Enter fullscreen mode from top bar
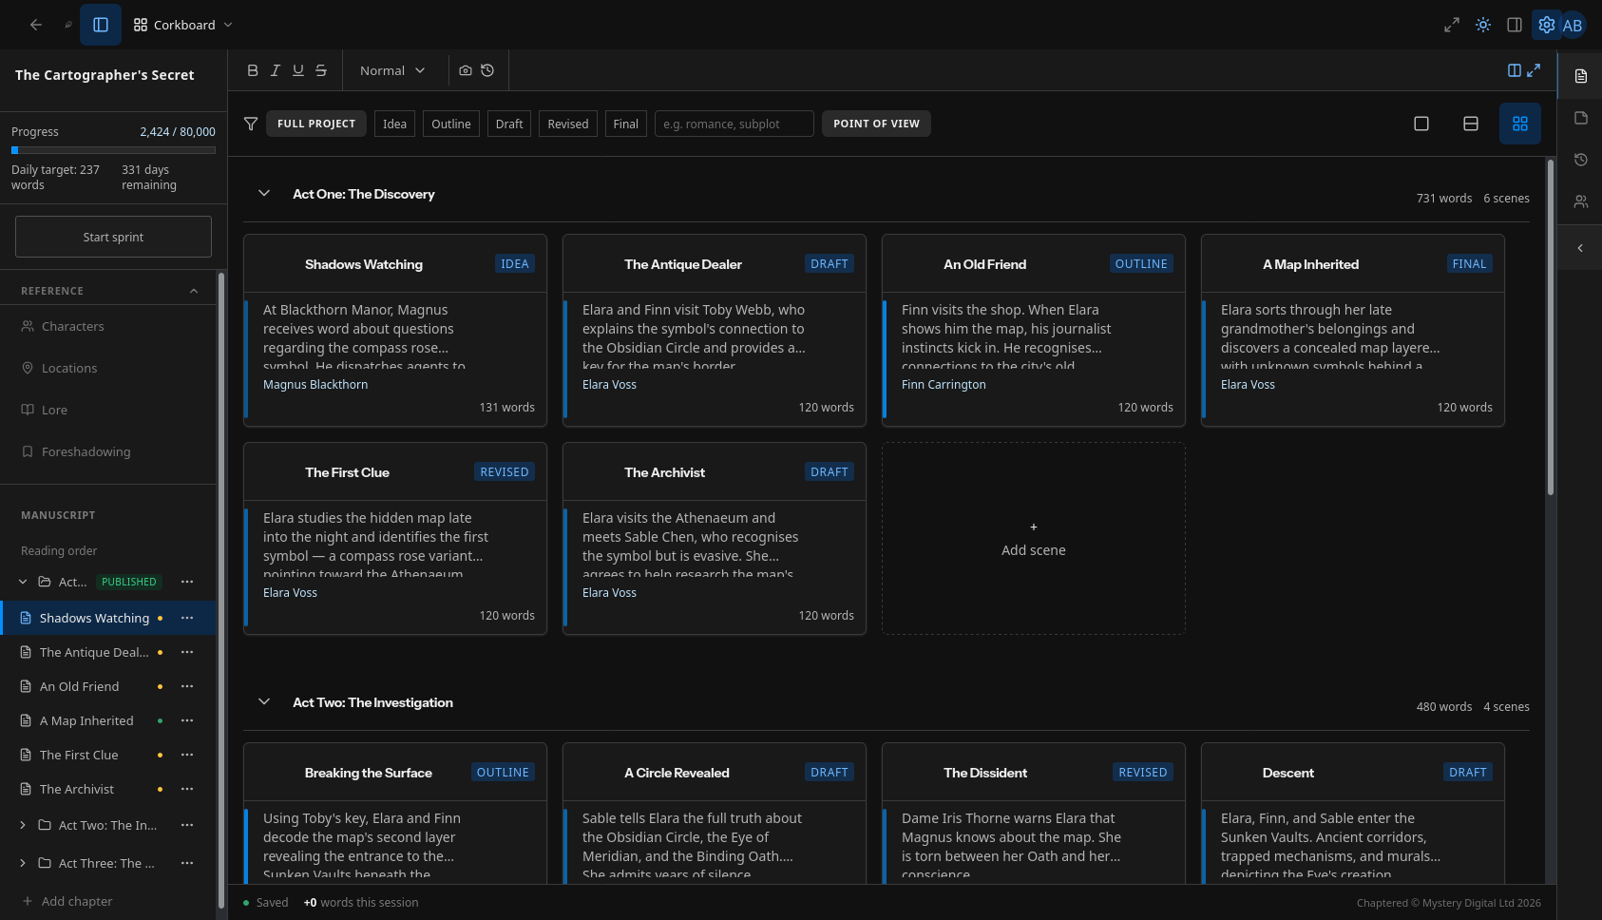This screenshot has width=1602, height=920. click(x=1452, y=25)
